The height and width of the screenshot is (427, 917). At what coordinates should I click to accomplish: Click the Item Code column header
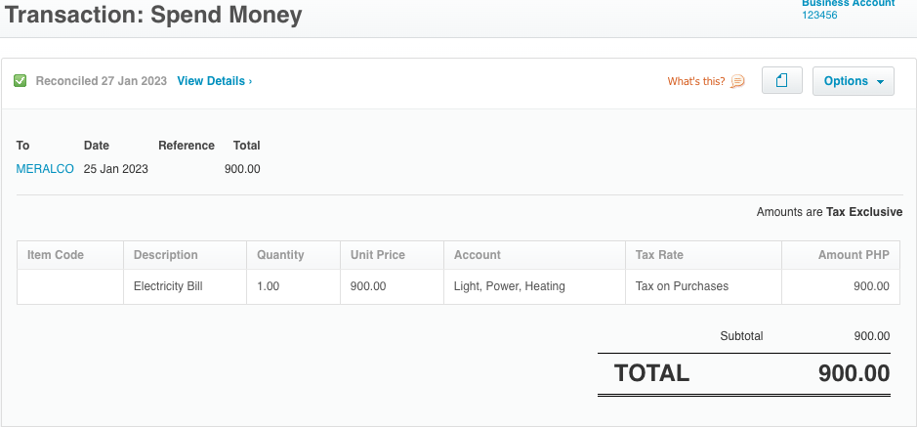pos(56,255)
